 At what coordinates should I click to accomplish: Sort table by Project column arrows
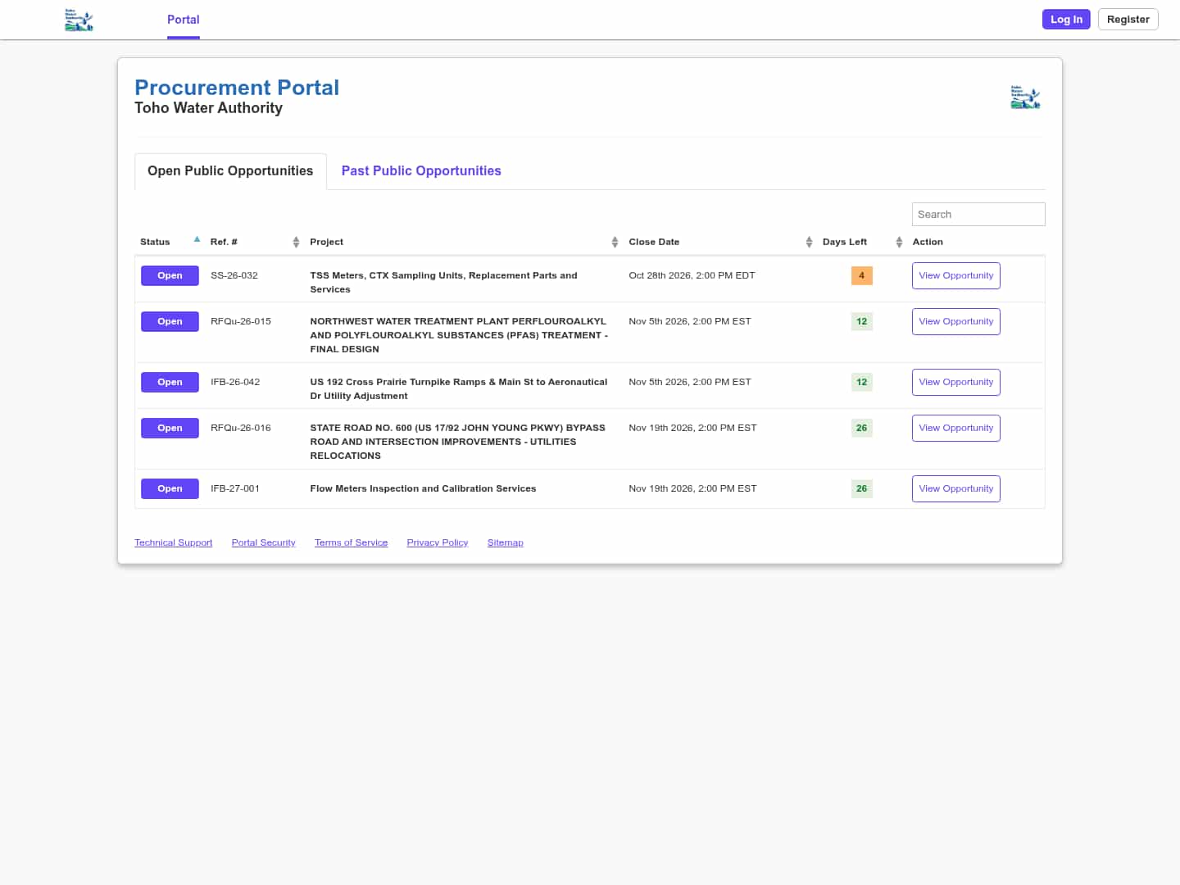[615, 242]
